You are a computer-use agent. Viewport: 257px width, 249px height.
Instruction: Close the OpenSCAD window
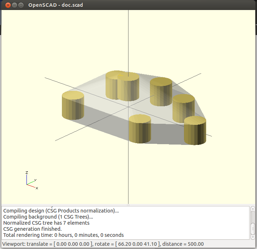click(x=6, y=5)
